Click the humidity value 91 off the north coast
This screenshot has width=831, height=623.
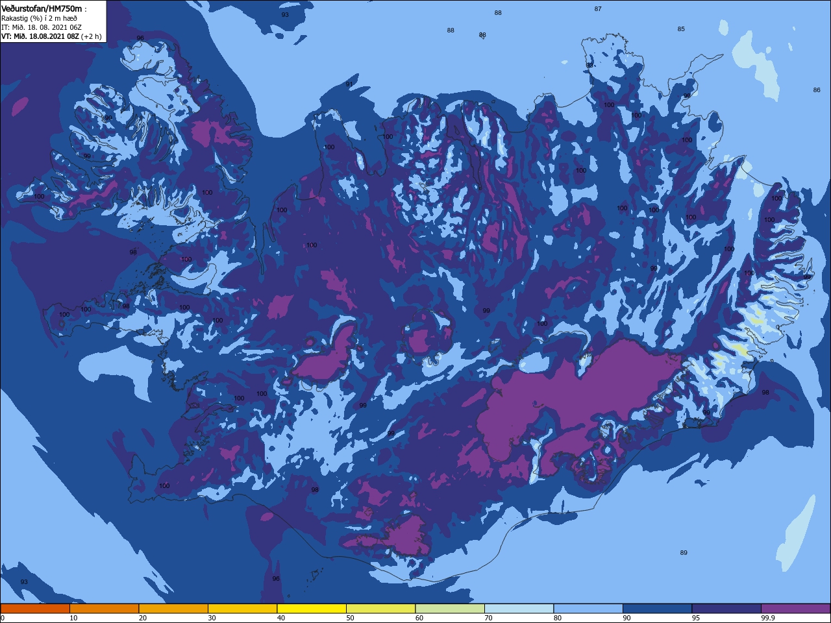(349, 84)
